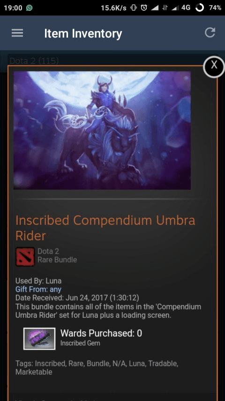Tap the Item Inventory page title

pos(83,33)
